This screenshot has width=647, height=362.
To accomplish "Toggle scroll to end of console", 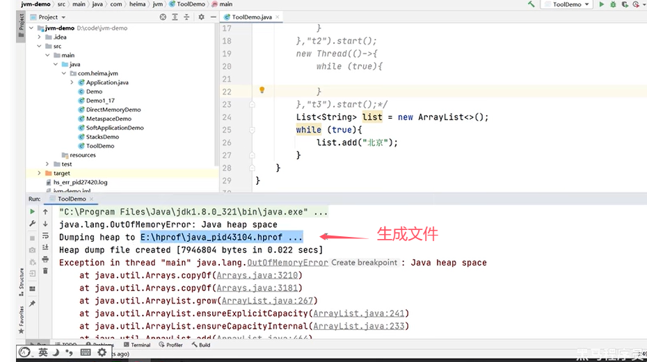I will [45, 247].
